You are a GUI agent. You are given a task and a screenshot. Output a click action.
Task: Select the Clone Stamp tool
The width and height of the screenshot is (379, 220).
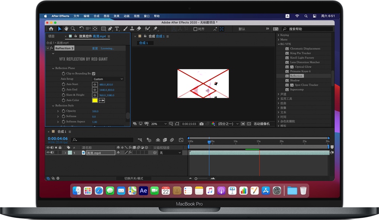132,29
